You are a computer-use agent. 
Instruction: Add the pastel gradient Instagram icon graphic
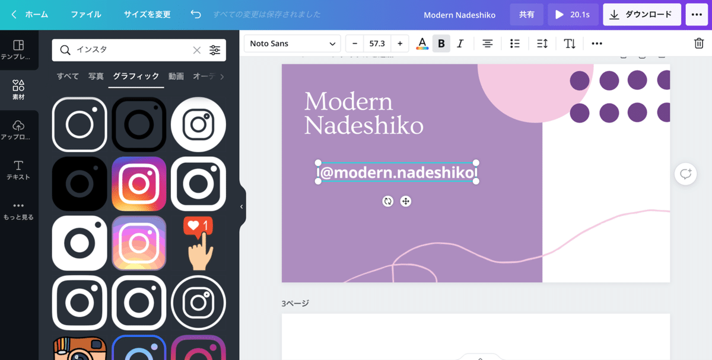pyautogui.click(x=139, y=243)
